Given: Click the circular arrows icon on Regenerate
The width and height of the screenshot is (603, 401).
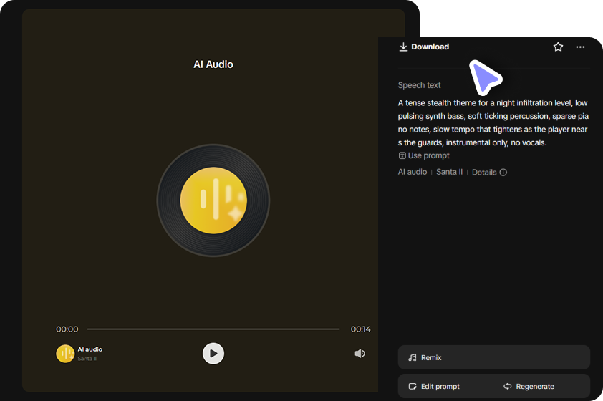Looking at the screenshot, I should coord(508,386).
